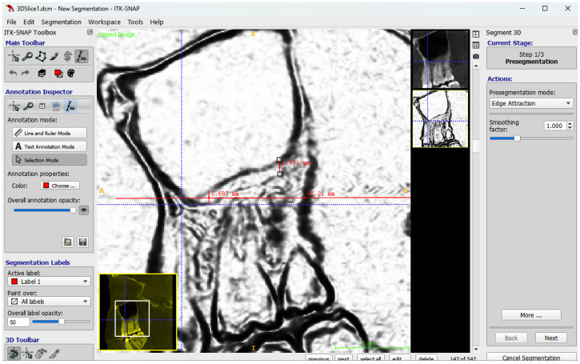Select the Polygon tool in Main Toolbar

tap(41, 57)
